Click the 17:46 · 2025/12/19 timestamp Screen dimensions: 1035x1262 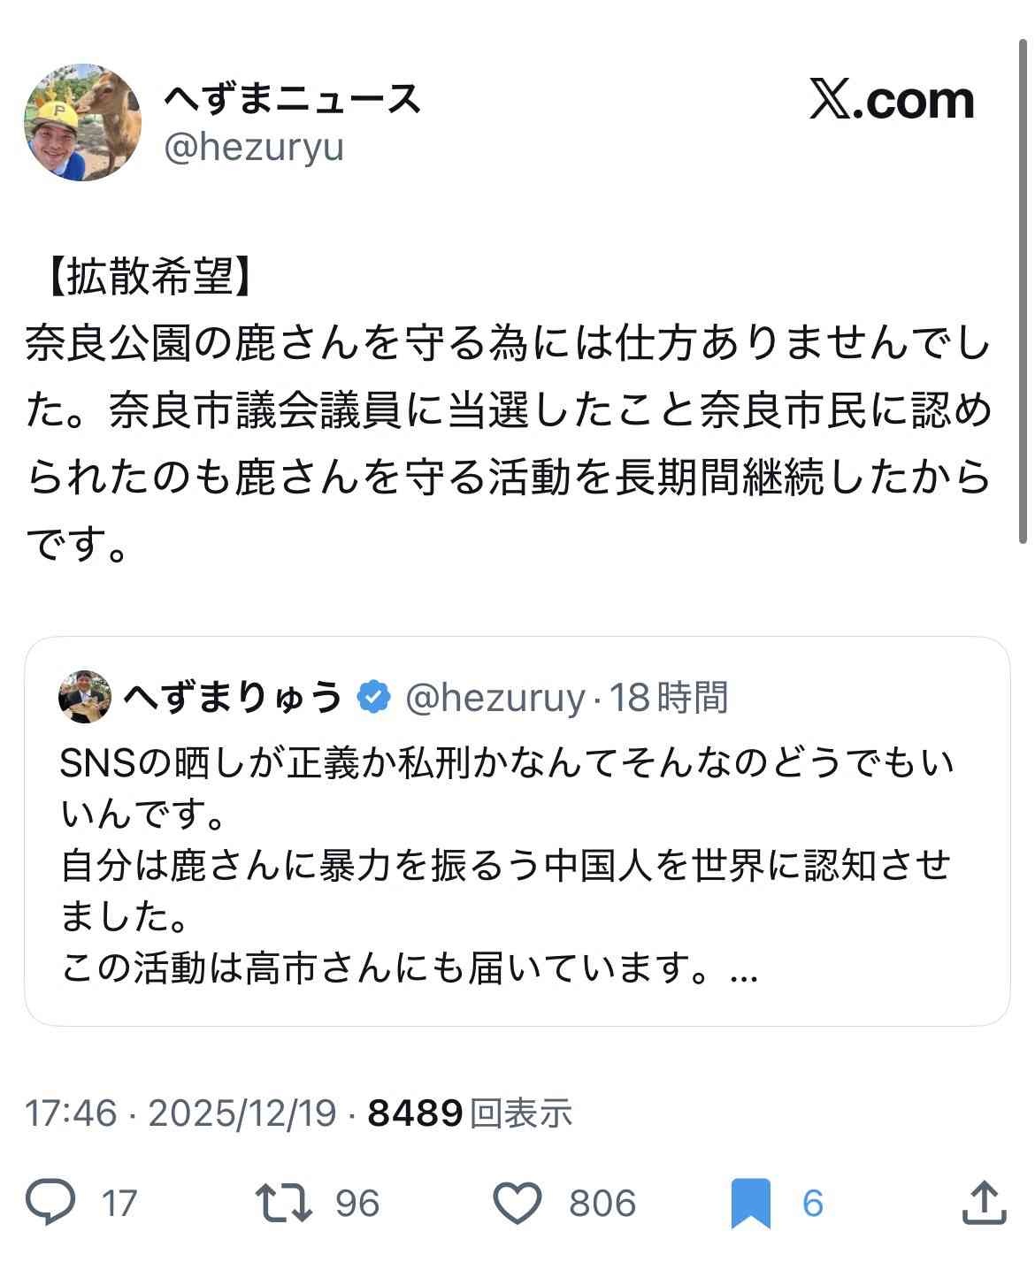(180, 1113)
